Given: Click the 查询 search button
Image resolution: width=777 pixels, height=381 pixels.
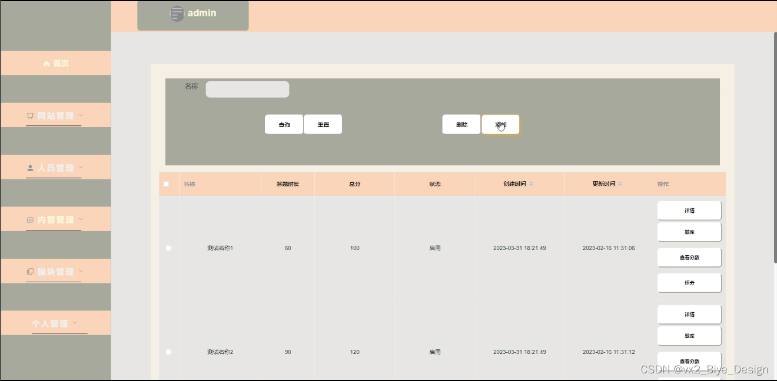Looking at the screenshot, I should point(284,125).
